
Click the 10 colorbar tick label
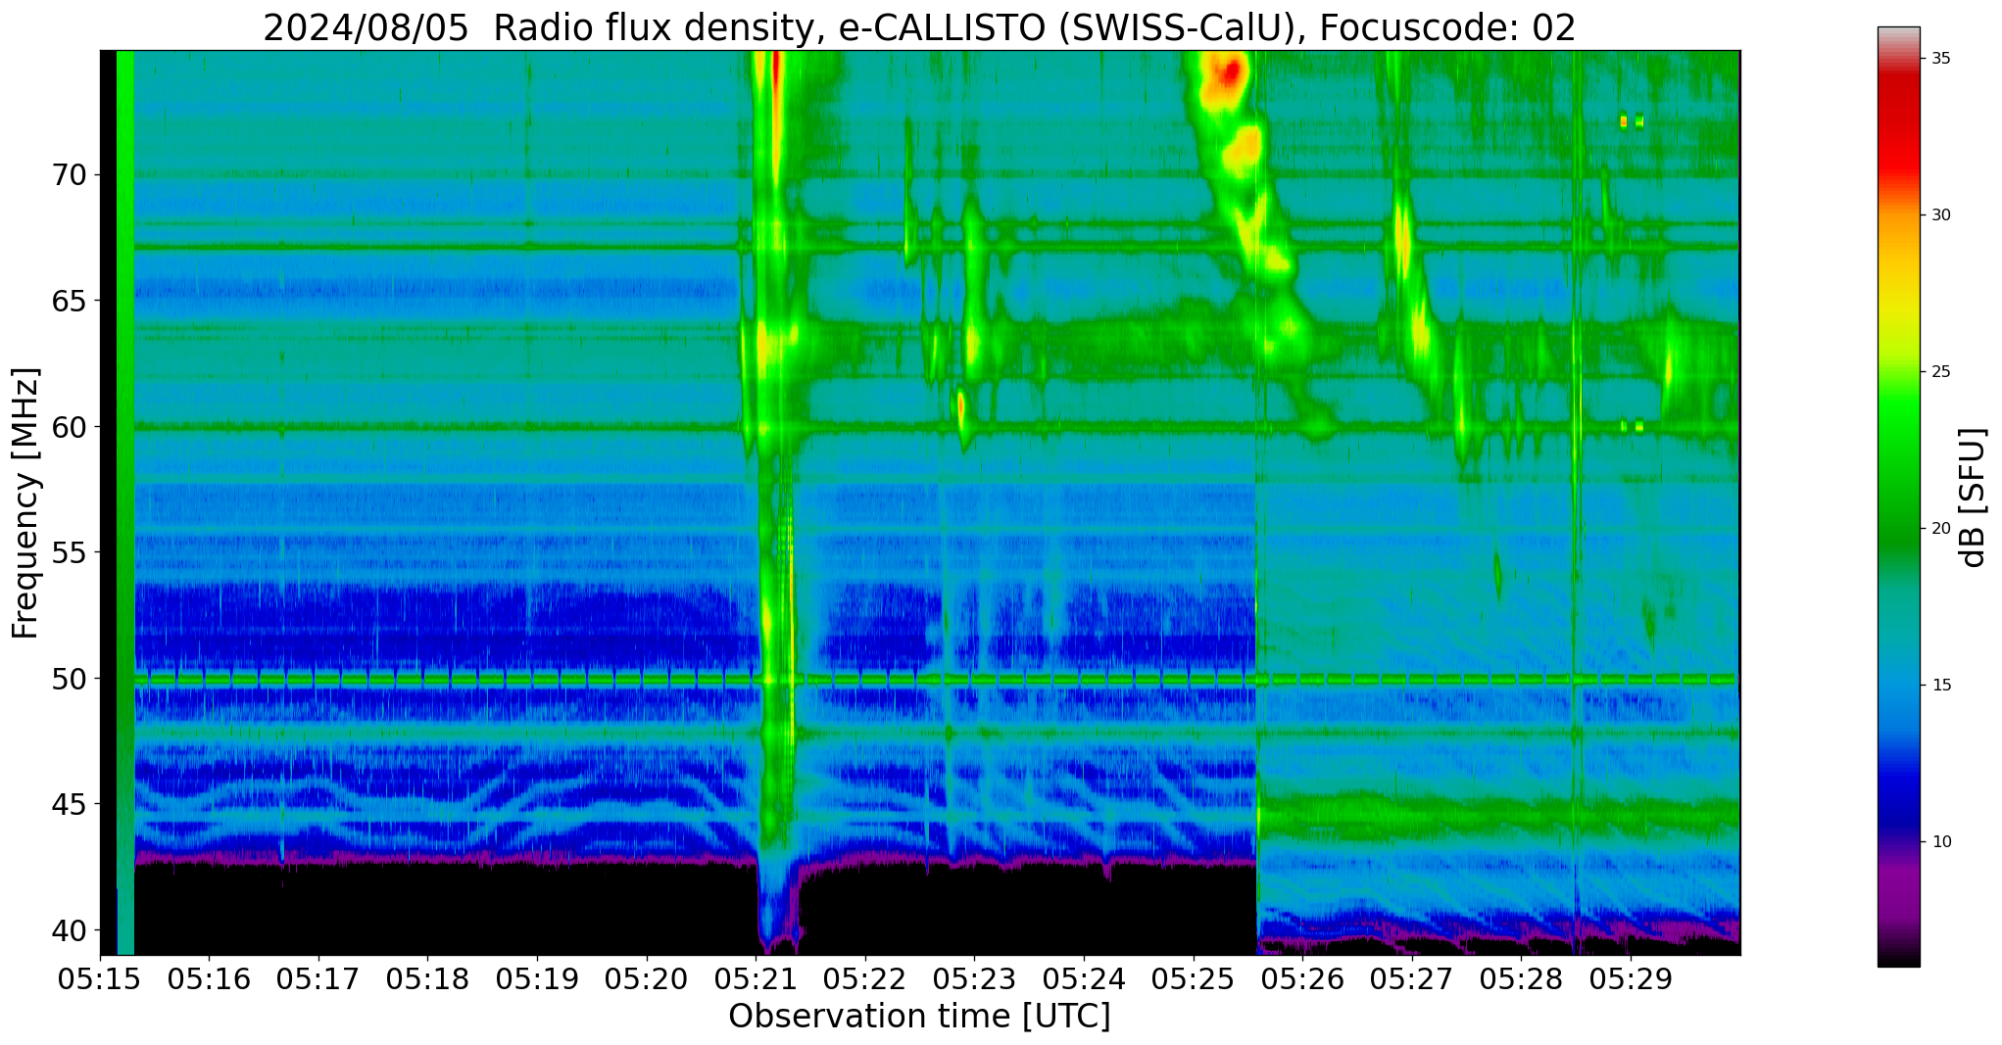coord(1941,842)
